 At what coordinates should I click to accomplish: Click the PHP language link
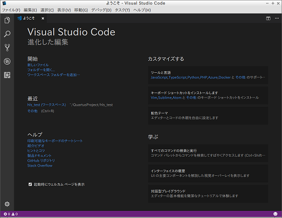coord(203,77)
